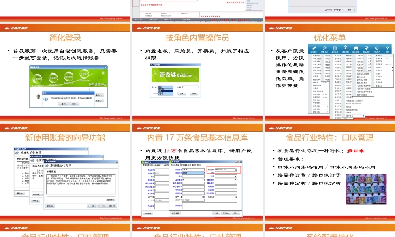Click the 辅助功能 toolbar icon
Viewport: 395px width, 237px height.
coord(346,48)
